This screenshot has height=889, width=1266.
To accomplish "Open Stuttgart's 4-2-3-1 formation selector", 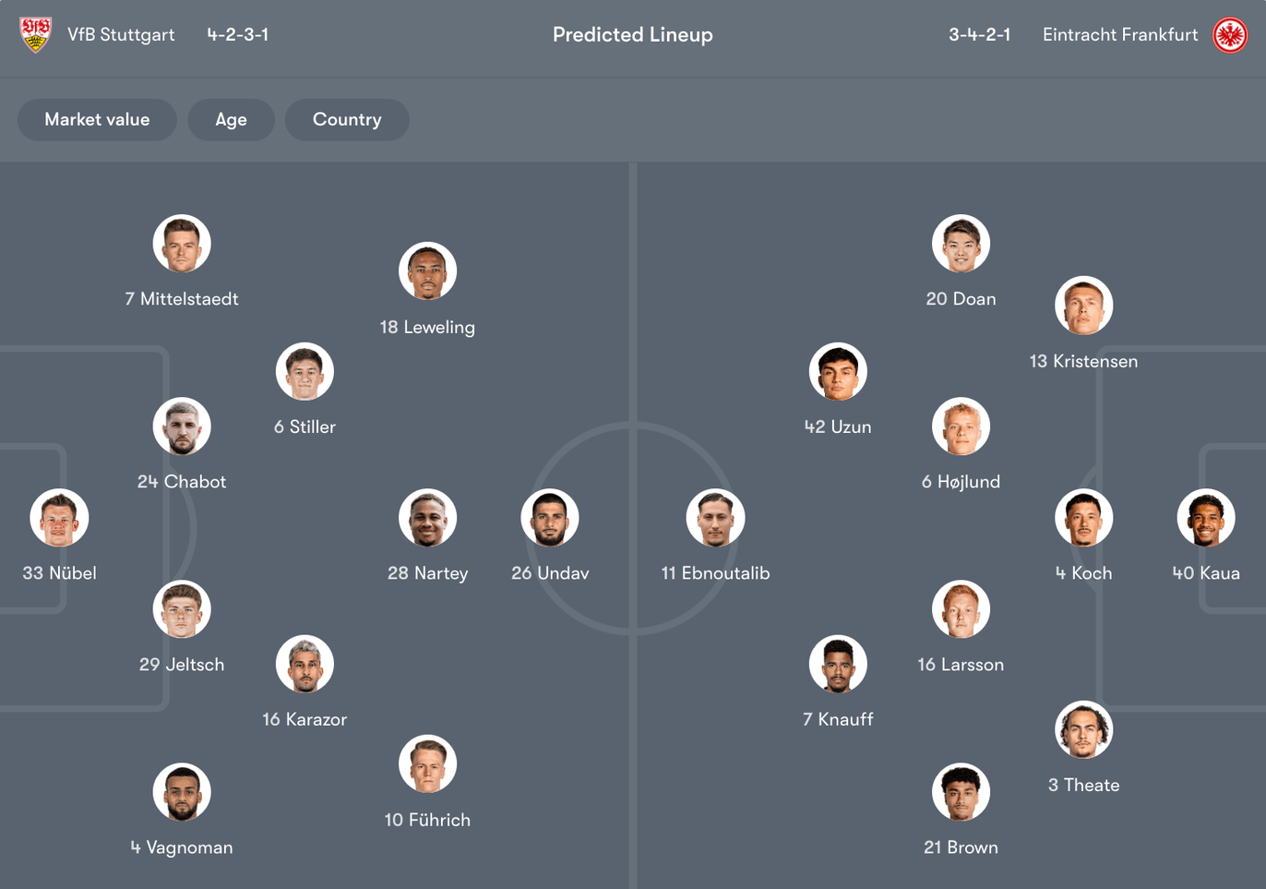I will click(236, 34).
